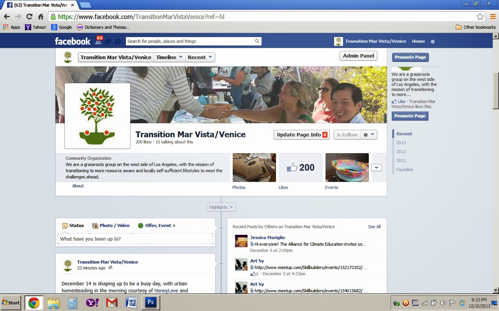Image resolution: width=499 pixels, height=311 pixels.
Task: Click Like link in sidebar ad
Action: (x=401, y=101)
